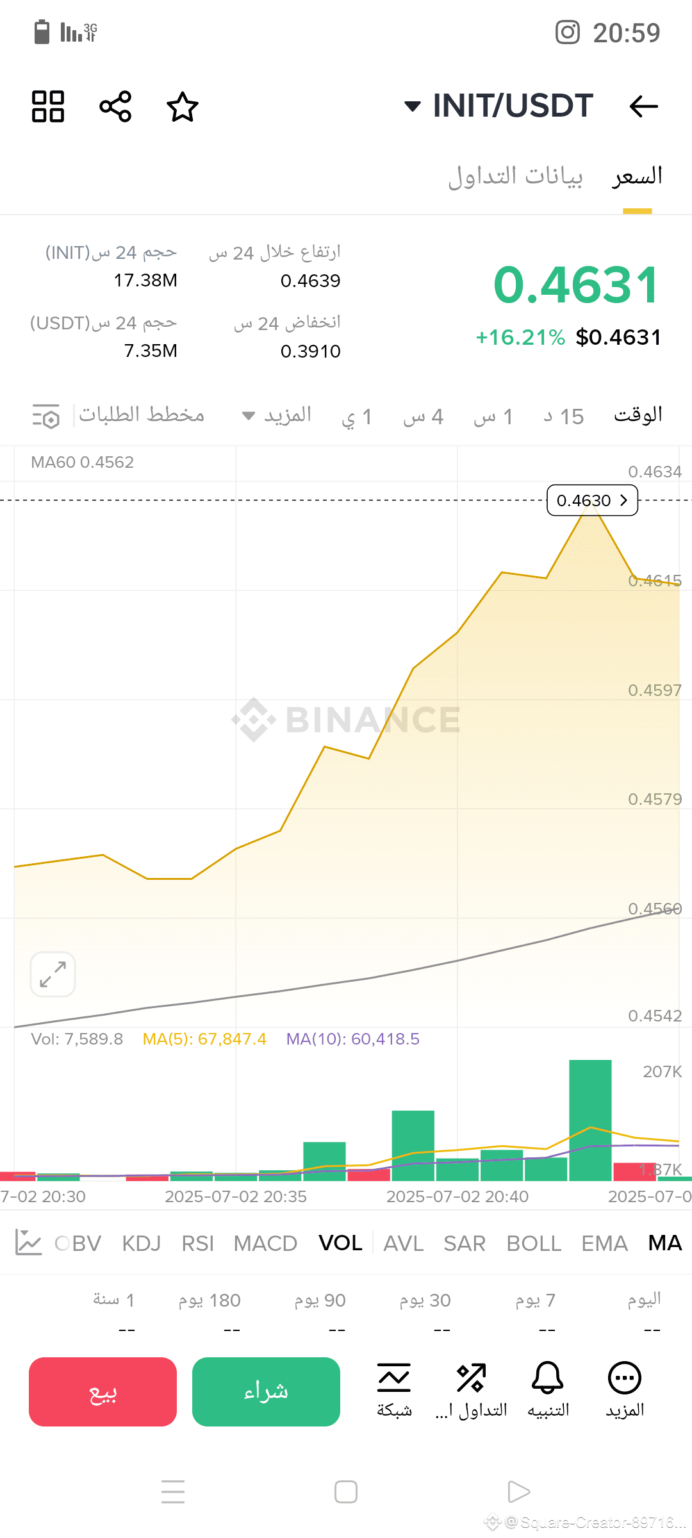Enable the BOLL indicator

534,1243
